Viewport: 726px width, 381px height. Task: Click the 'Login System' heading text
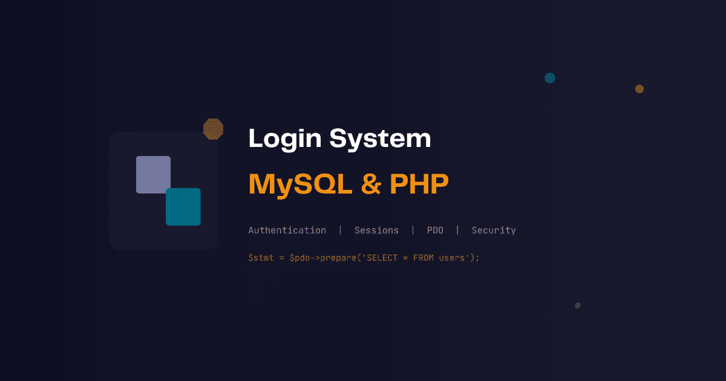tap(339, 139)
